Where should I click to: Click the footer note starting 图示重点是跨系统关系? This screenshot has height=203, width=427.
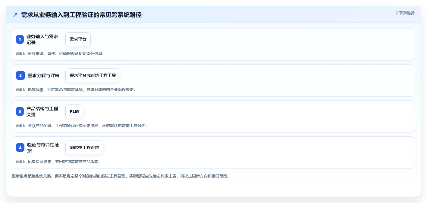coord(121,176)
